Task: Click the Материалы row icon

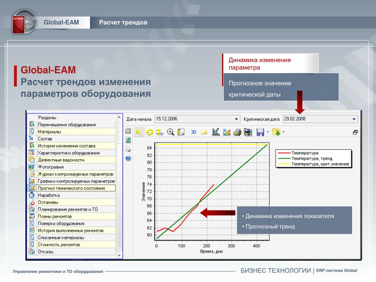Action: (32, 131)
